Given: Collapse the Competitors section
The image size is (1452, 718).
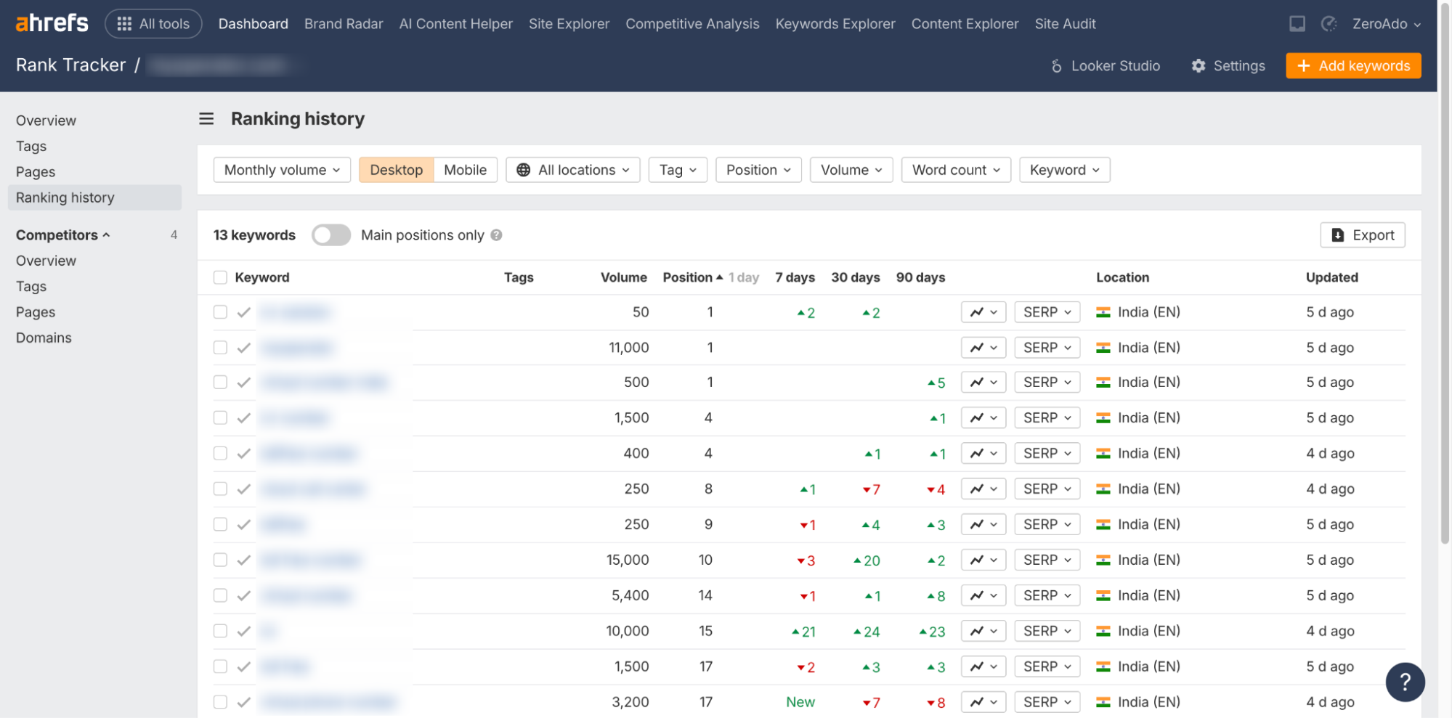Looking at the screenshot, I should point(63,235).
